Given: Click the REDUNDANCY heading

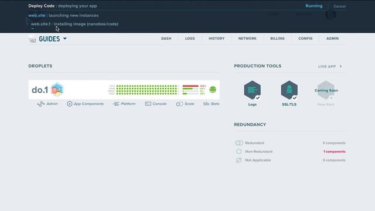Looking at the screenshot, I should [x=250, y=125].
